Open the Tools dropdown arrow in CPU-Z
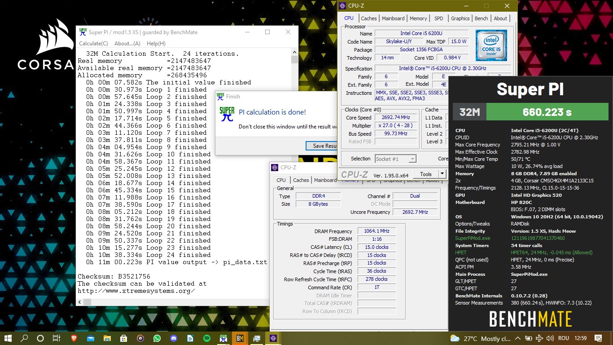 [442, 174]
